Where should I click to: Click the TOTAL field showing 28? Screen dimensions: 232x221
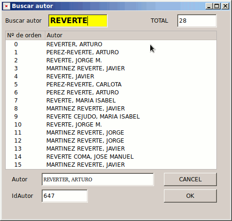(197, 21)
